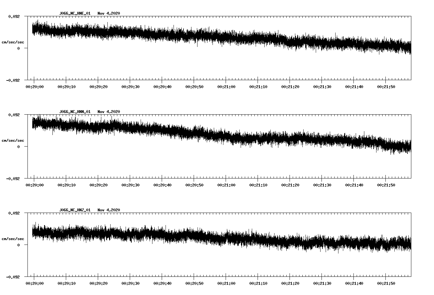The width and height of the screenshot is (434, 295).
Task: Click the -0.092 amplitude label on the bottom plot
Action: click(13, 277)
